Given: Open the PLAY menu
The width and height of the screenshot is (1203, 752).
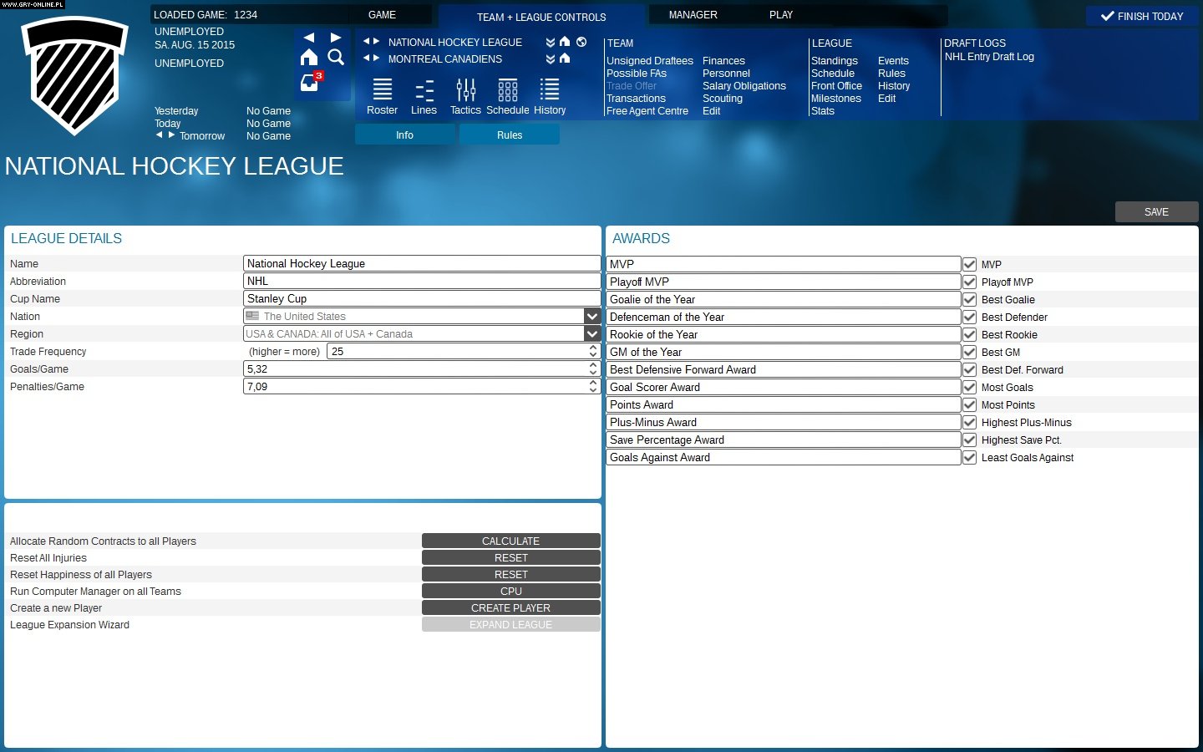Looking at the screenshot, I should 781,15.
